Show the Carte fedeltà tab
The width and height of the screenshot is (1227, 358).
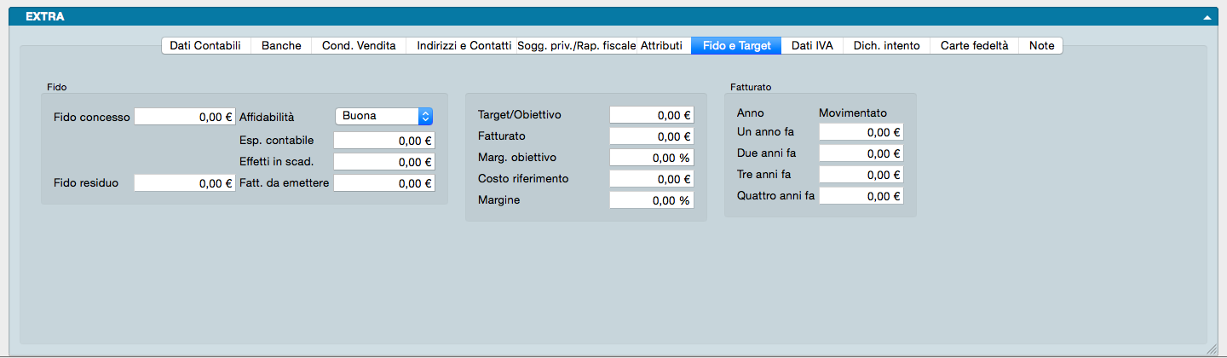click(974, 46)
